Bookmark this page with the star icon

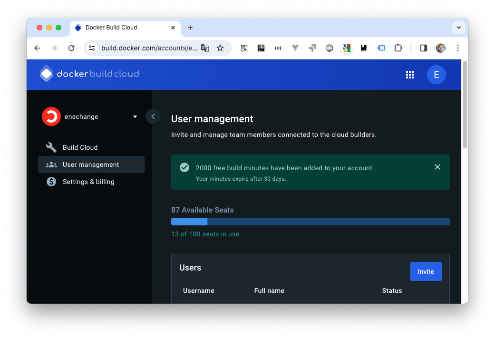(220, 48)
